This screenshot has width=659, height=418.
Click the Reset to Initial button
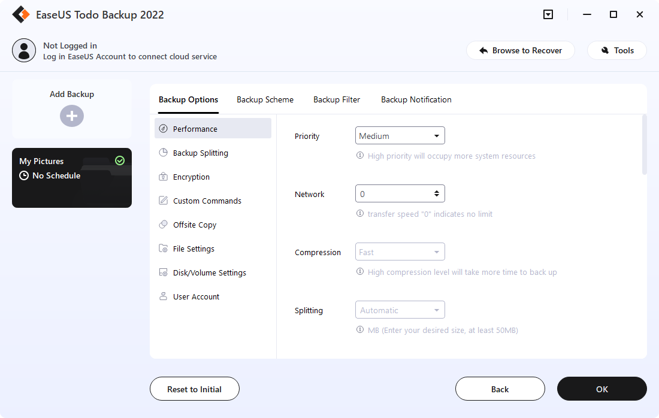(x=194, y=389)
